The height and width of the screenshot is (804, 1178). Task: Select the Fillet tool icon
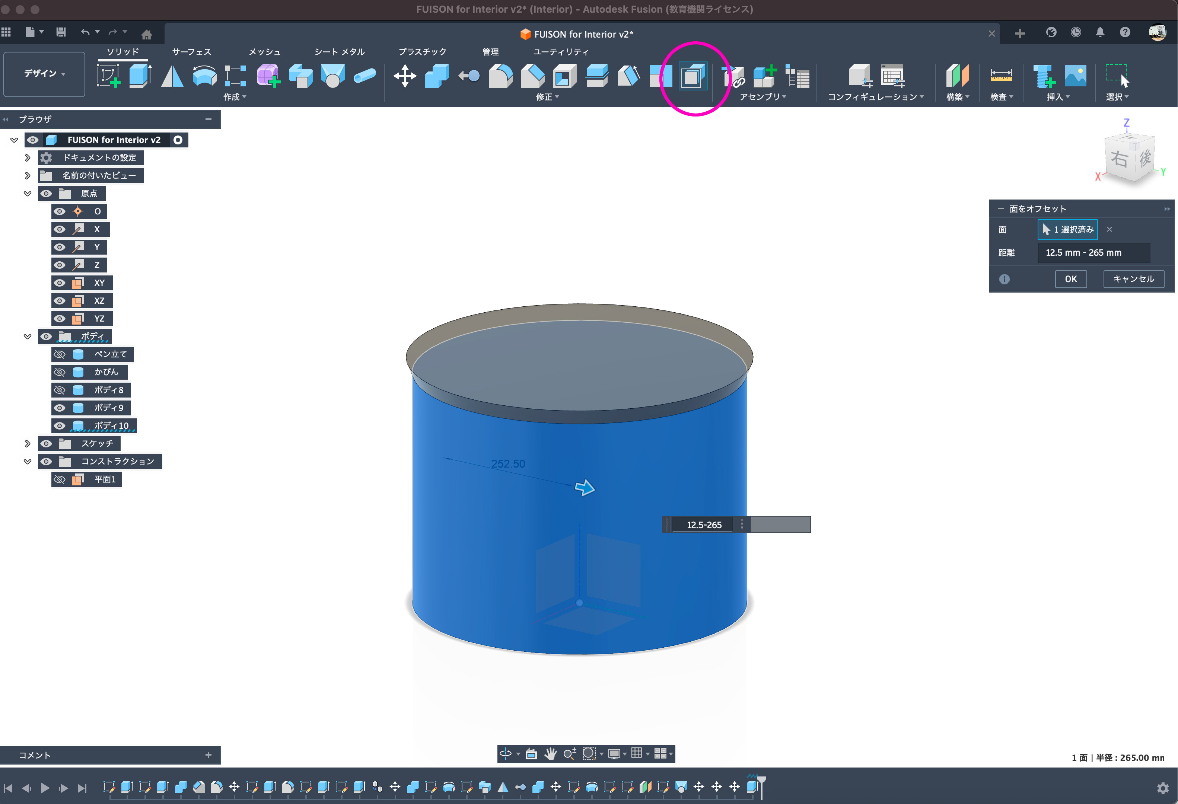(500, 76)
